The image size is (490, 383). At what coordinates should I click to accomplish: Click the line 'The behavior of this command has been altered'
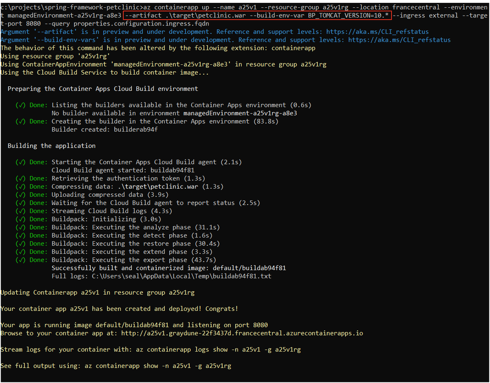coord(158,48)
